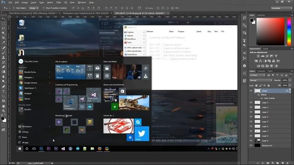Viewport: 294px width, 165px height.
Task: Pick a color in the red color field
Action: [270, 32]
